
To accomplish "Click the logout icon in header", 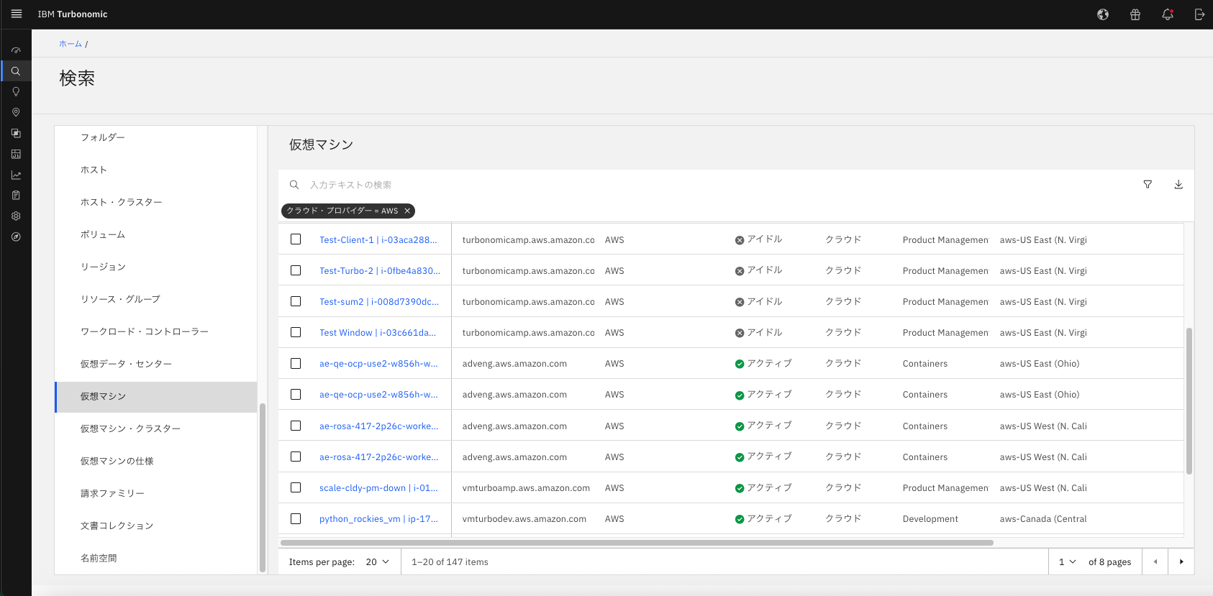I will [1199, 14].
